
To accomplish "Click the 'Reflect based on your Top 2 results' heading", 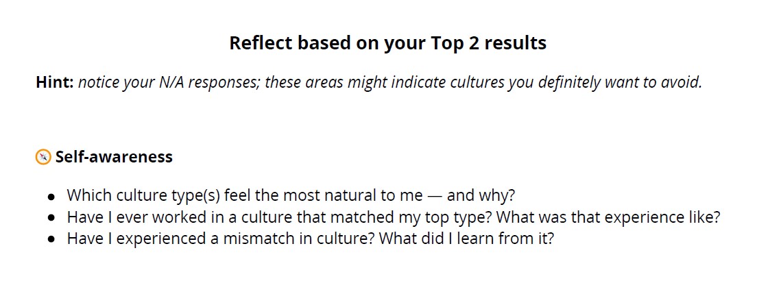I will click(x=388, y=44).
